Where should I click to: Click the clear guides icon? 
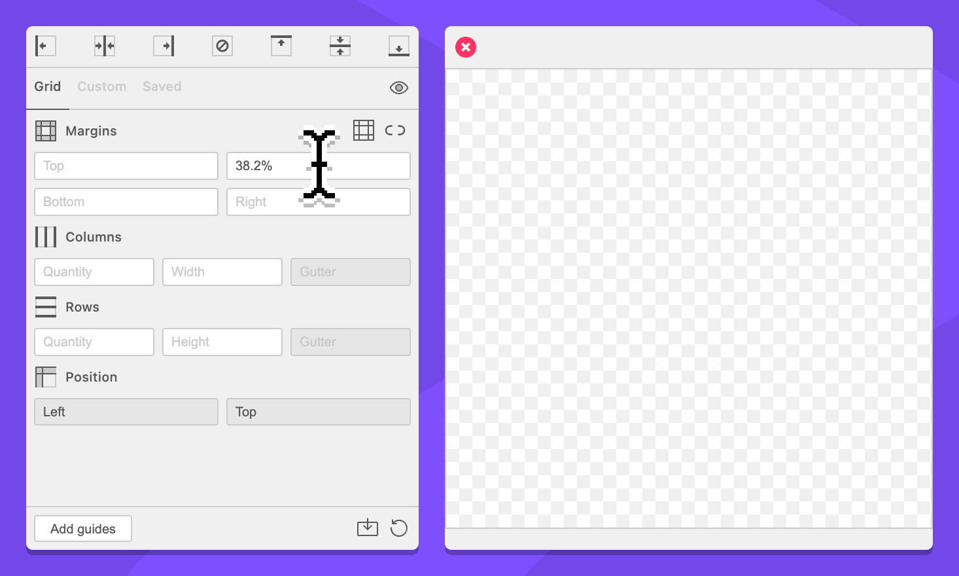[x=222, y=46]
